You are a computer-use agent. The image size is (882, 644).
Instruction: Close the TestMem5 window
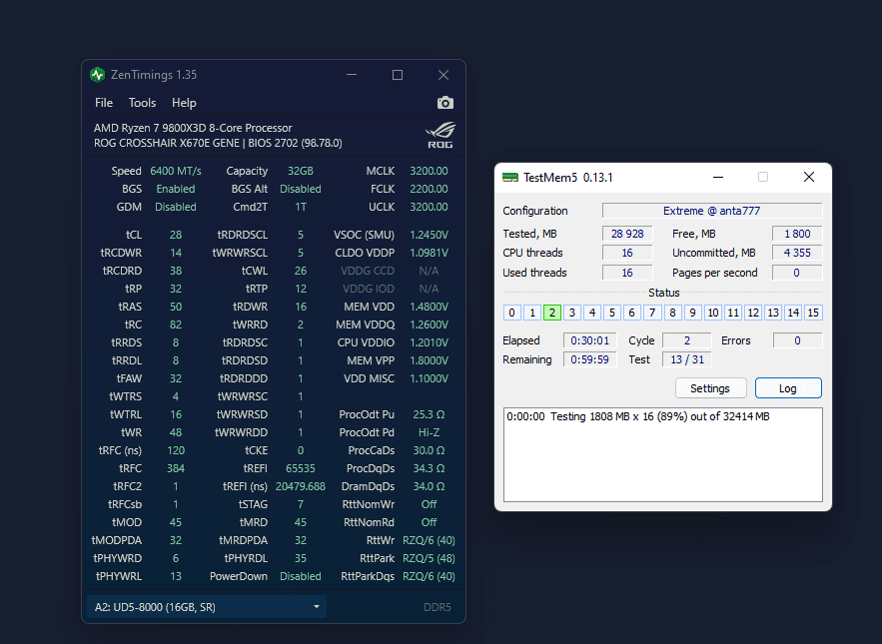tap(809, 177)
